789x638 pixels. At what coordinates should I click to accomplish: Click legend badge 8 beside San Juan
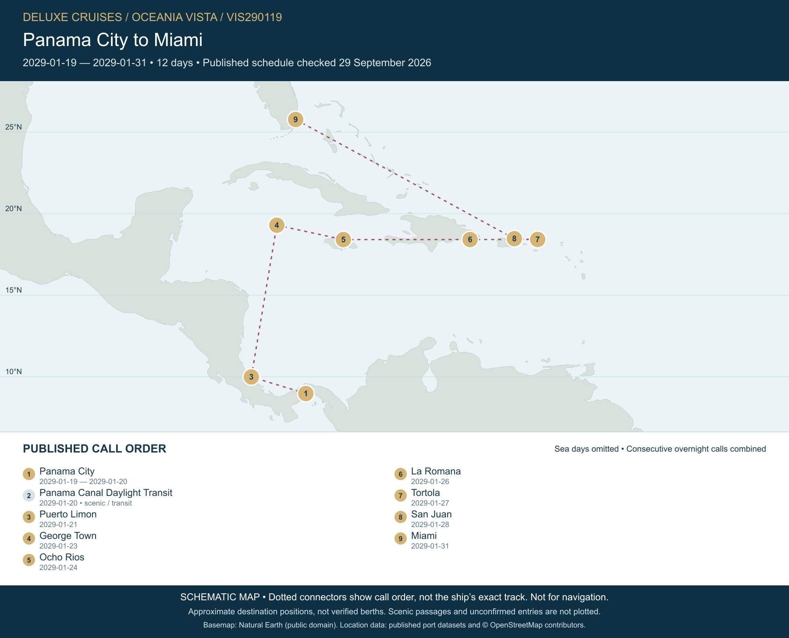coord(401,517)
